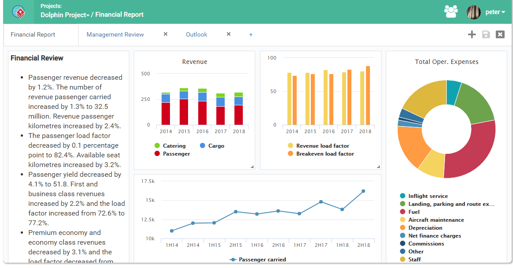This screenshot has height=268, width=513.
Task: Switch to the Management Review tab
Action: (x=115, y=34)
